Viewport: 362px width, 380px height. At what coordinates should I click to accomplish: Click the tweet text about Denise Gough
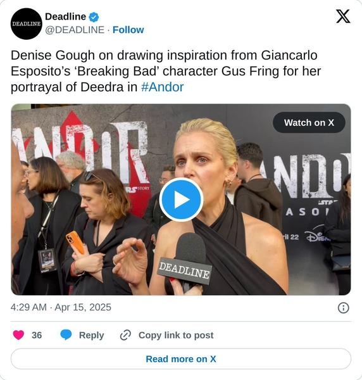166,71
